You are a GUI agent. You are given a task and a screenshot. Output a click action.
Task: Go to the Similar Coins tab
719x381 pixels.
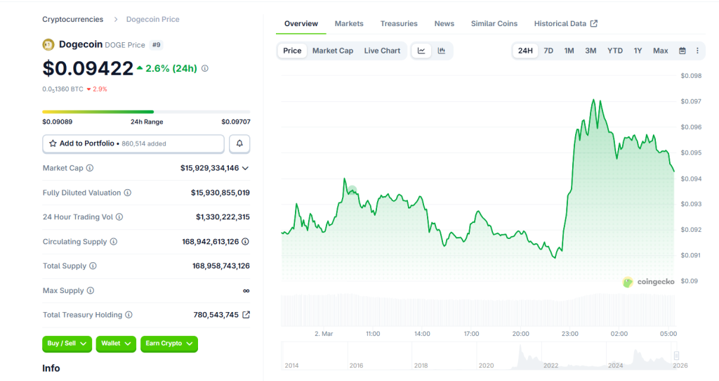(x=494, y=24)
